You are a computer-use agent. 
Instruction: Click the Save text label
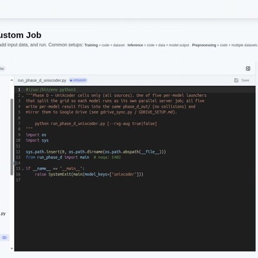tap(245, 80)
